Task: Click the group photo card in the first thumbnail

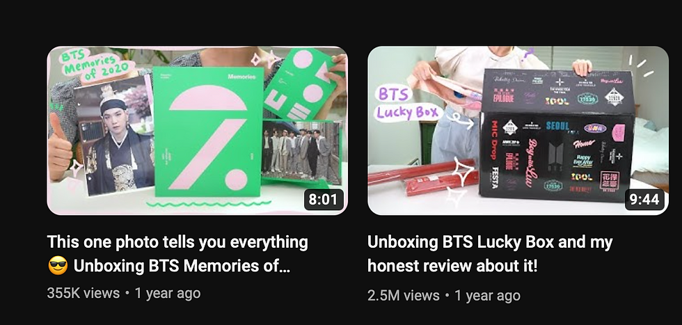Action: point(301,151)
